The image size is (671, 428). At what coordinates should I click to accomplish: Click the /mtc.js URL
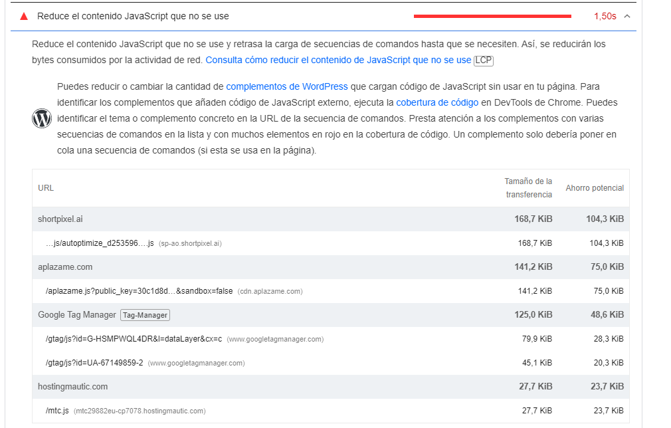(57, 411)
